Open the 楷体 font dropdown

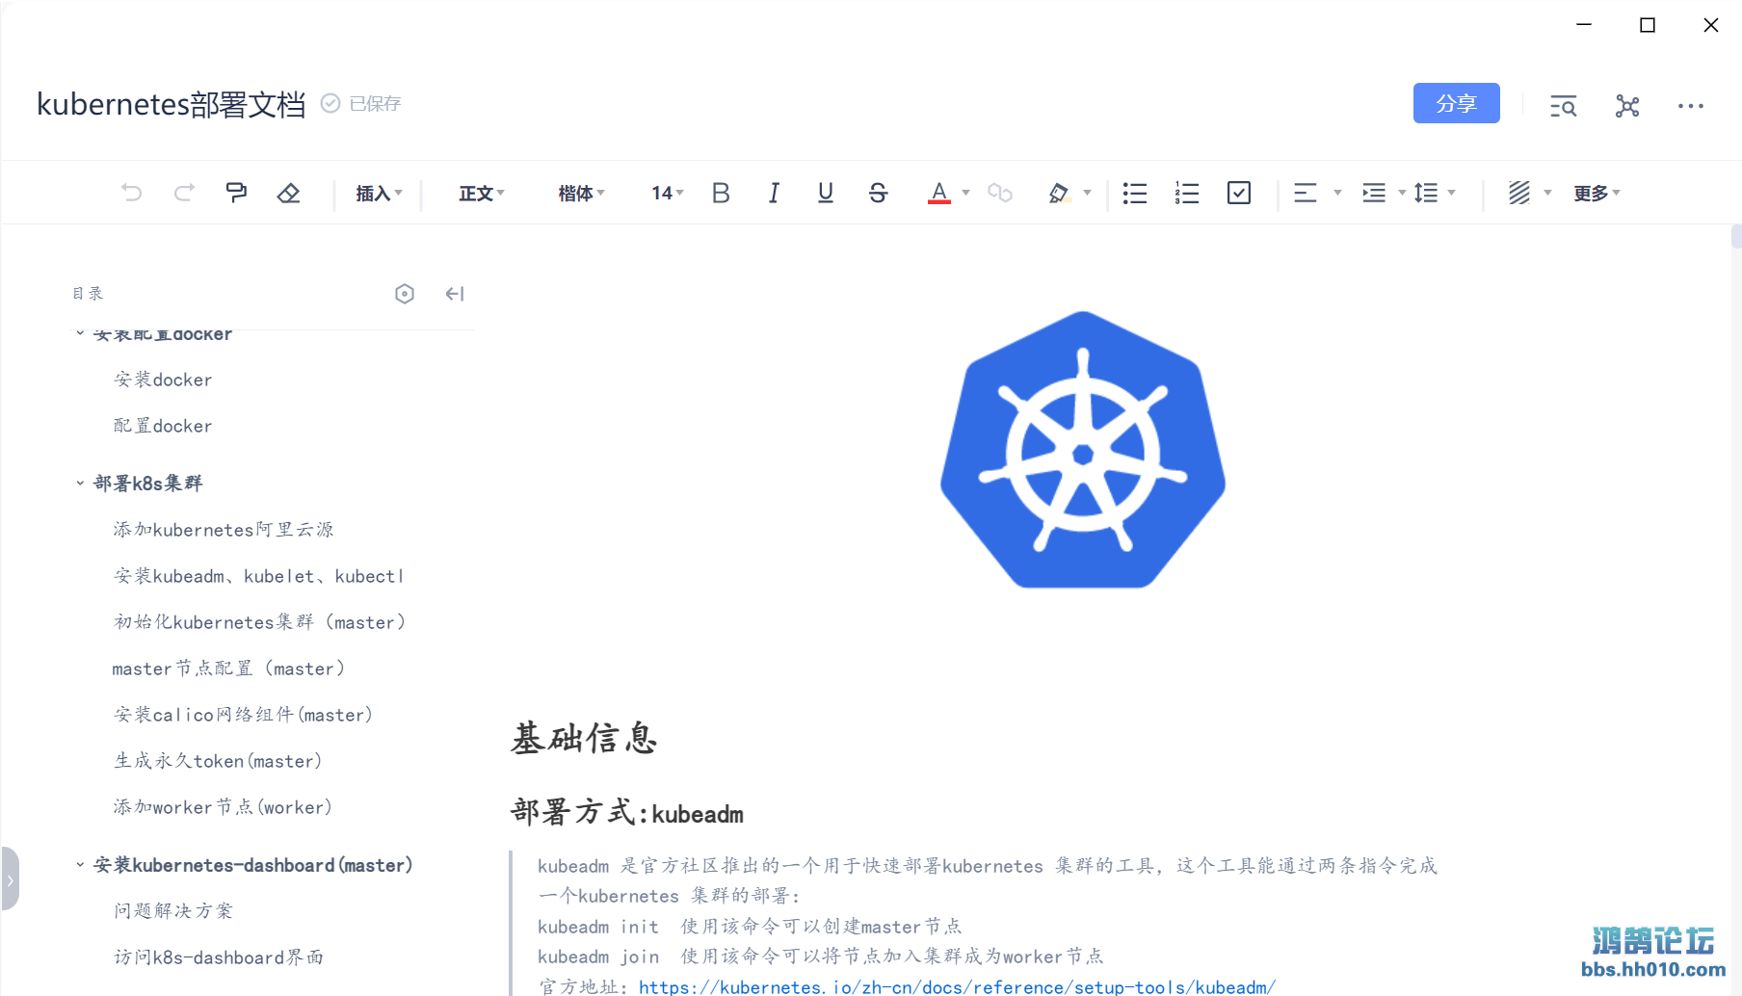coord(581,194)
